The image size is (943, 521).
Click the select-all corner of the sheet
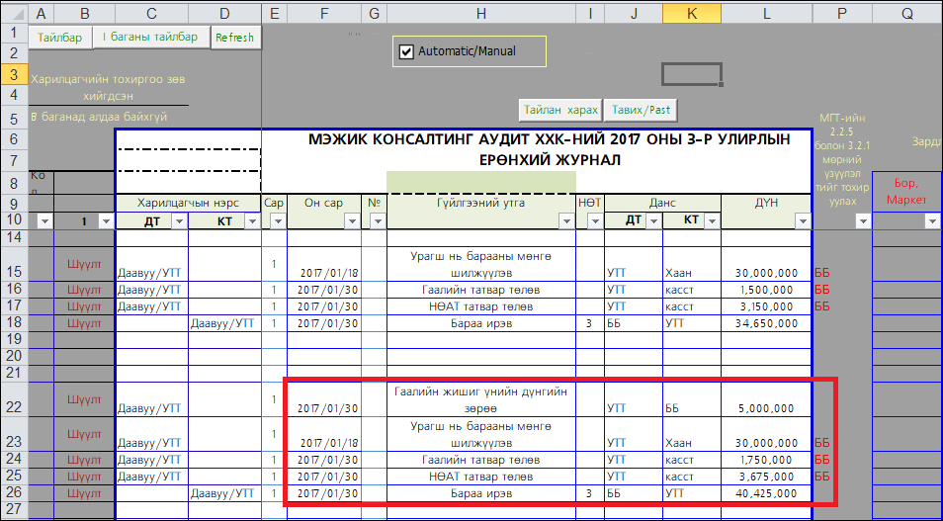point(14,15)
